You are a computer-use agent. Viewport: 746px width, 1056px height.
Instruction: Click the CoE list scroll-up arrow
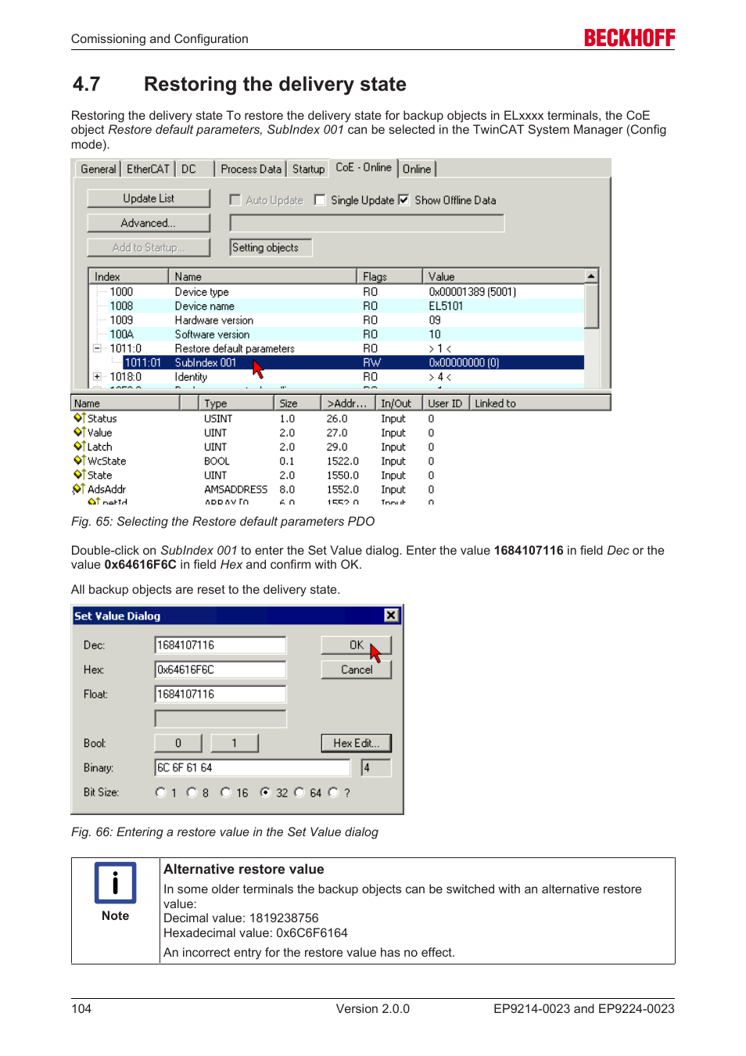[592, 276]
